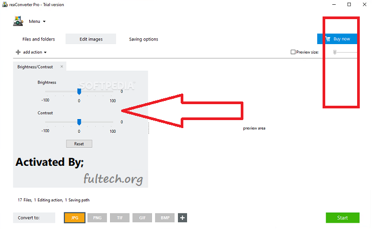Choose PNG as output format

(x=97, y=218)
